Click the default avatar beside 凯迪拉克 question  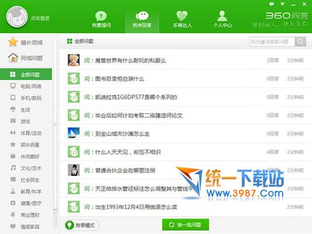click(74, 97)
